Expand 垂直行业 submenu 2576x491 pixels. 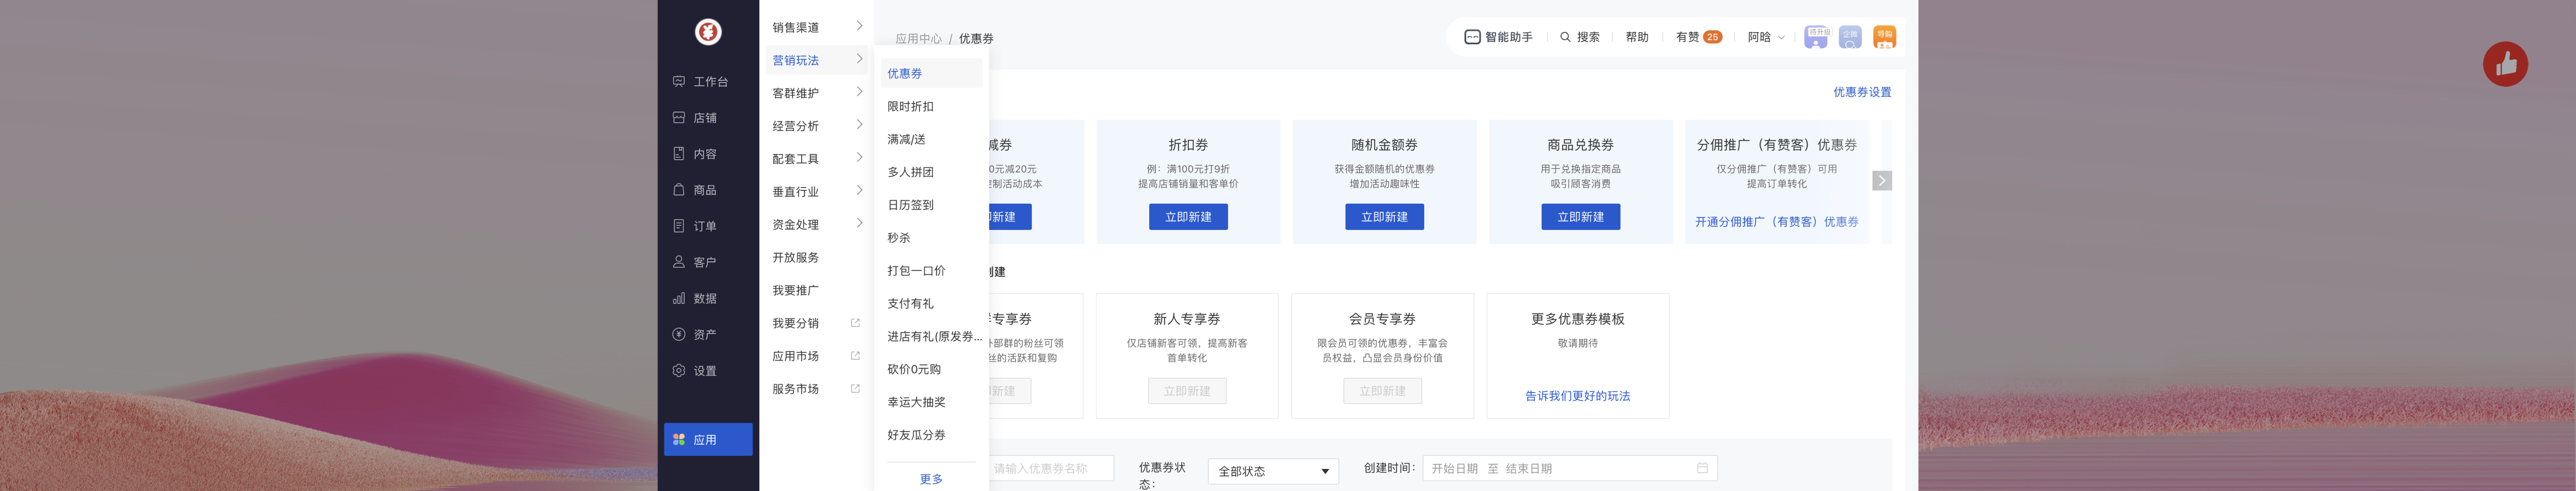point(816,192)
